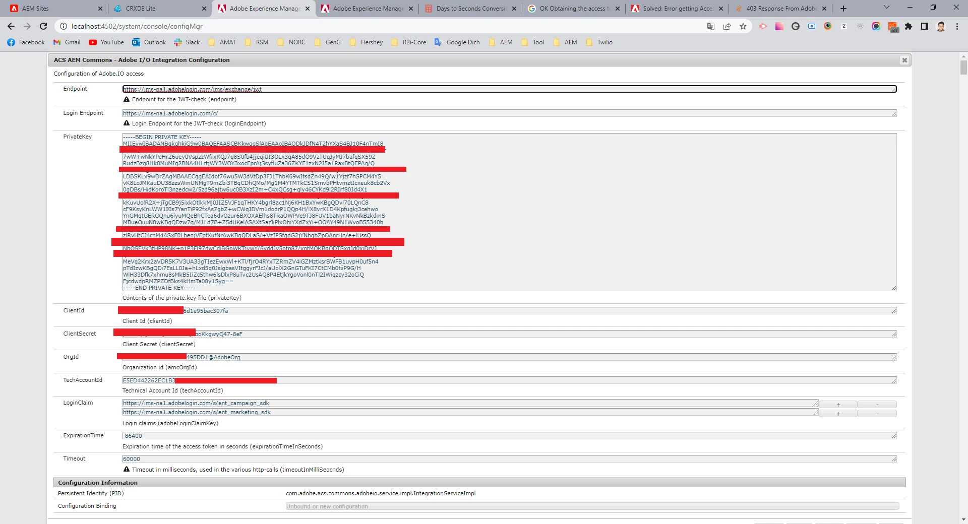Screen dimensions: 968x524
Task: Open the red video recorder extension
Action: [x=763, y=26]
